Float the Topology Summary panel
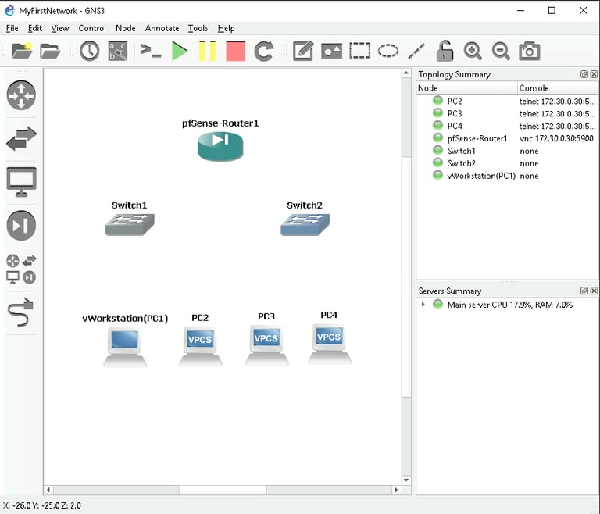This screenshot has height=514, width=600. tap(584, 74)
